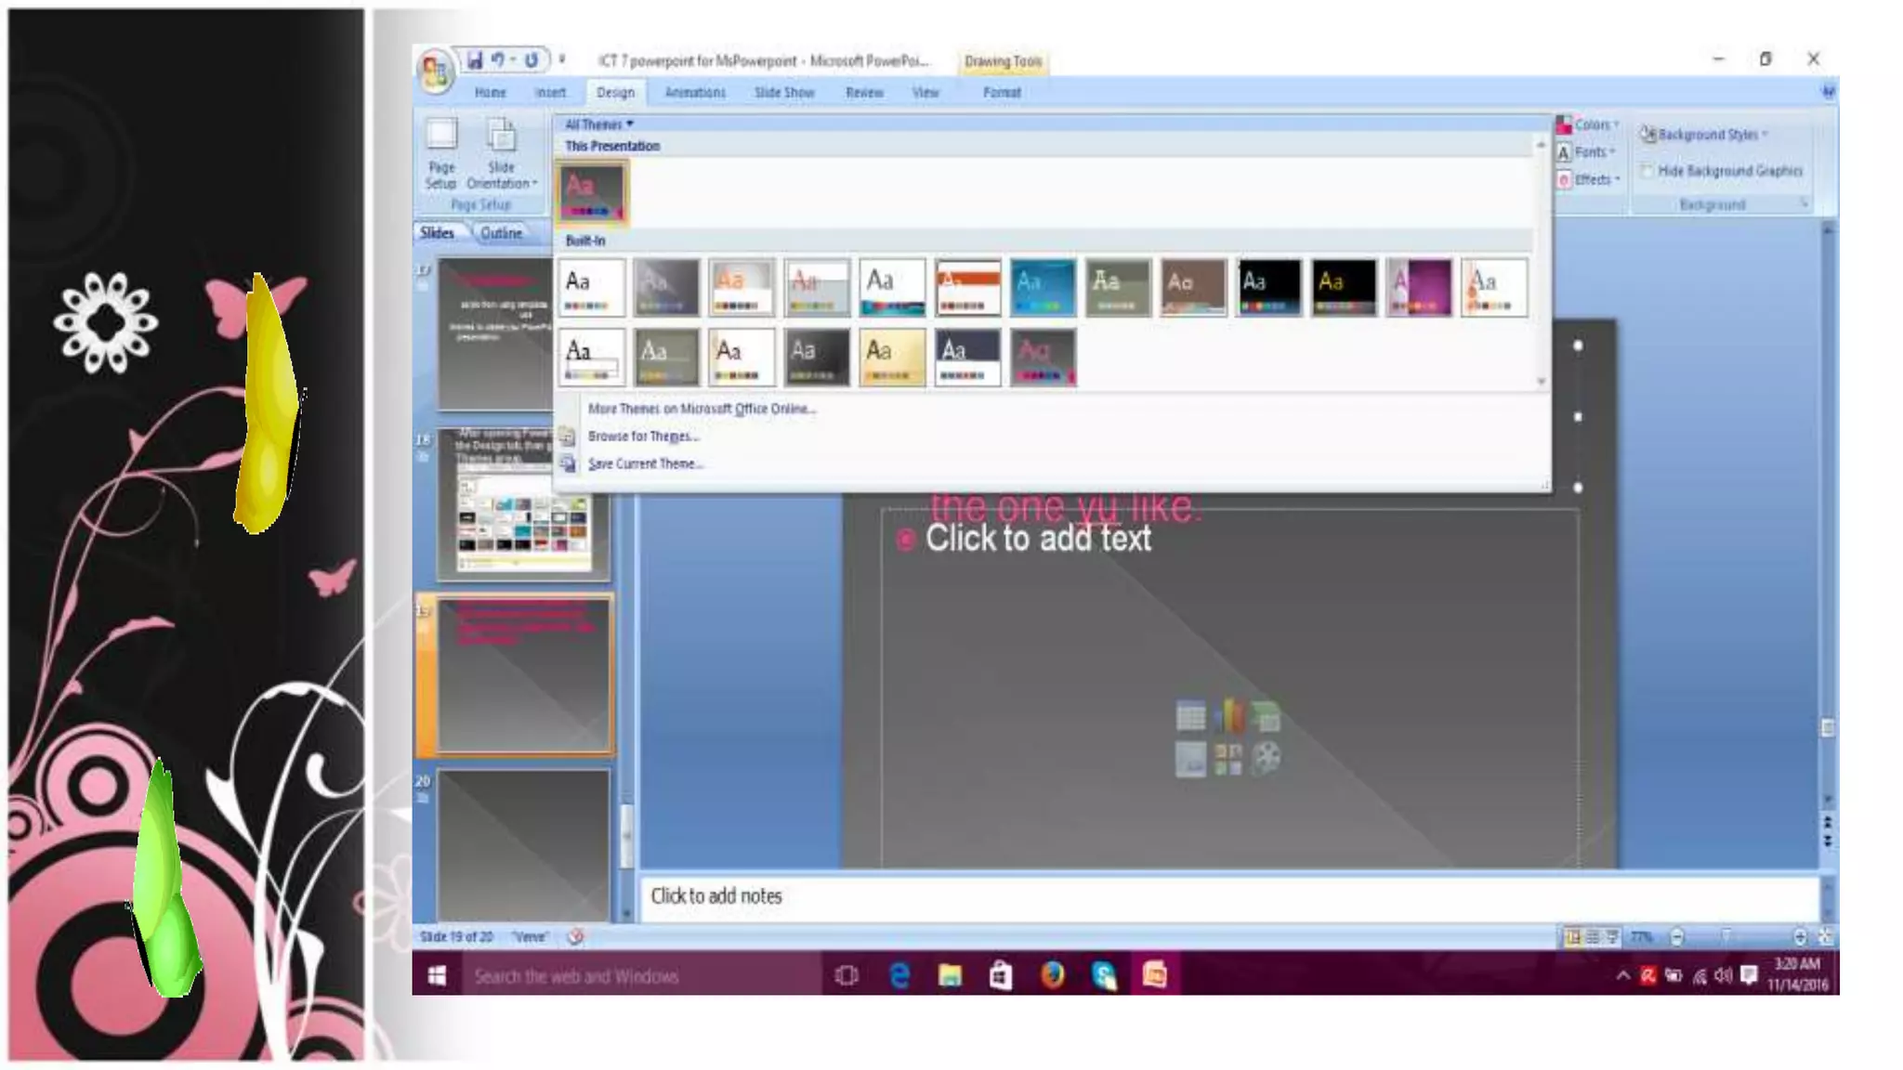Image resolution: width=1903 pixels, height=1070 pixels.
Task: Open Background Styles dropdown
Action: [x=1706, y=135]
